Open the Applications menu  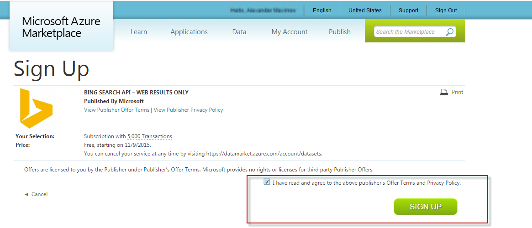[x=189, y=32]
